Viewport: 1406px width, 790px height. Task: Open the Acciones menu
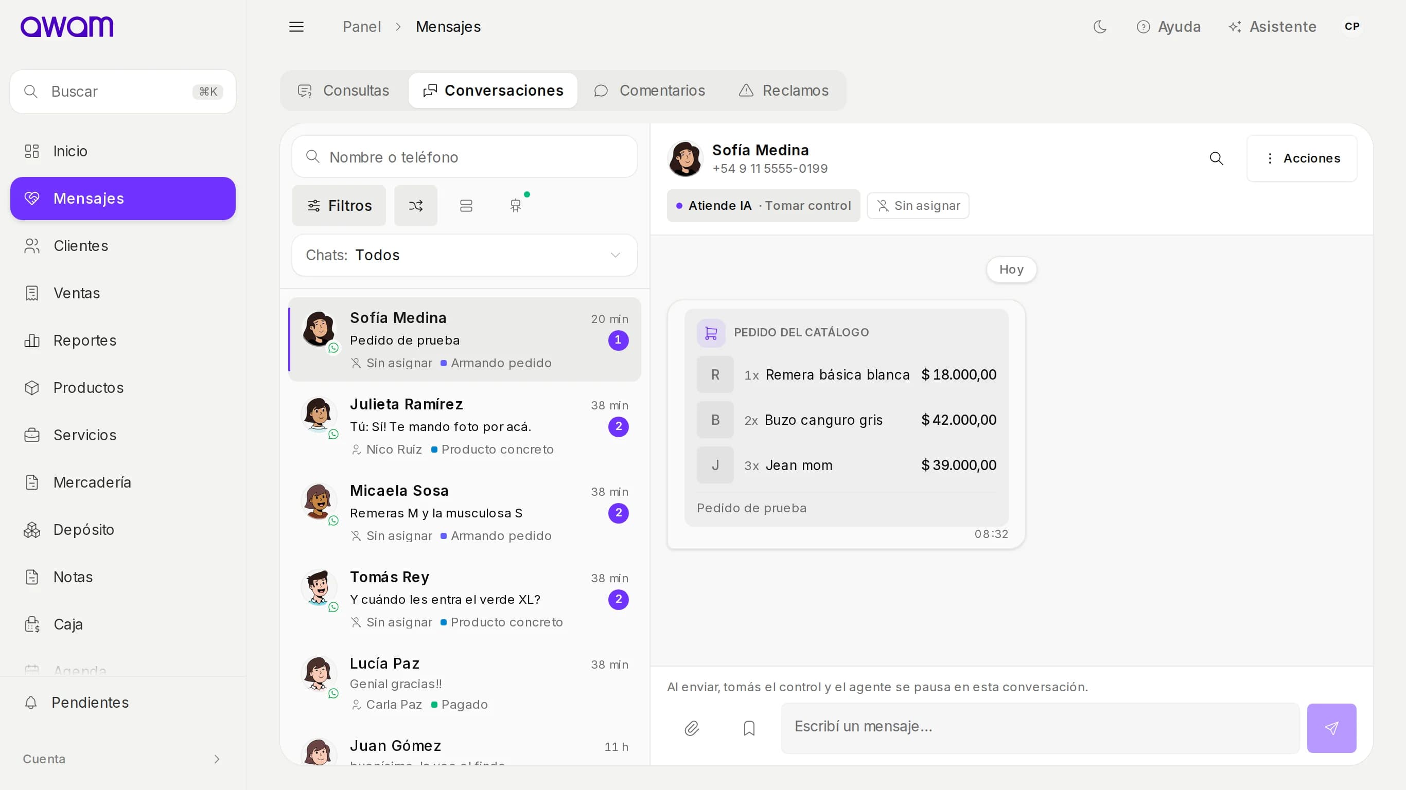1302,158
